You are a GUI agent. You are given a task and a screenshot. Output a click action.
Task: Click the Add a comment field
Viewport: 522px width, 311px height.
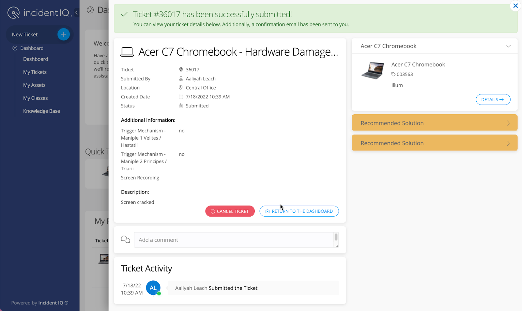(x=234, y=240)
